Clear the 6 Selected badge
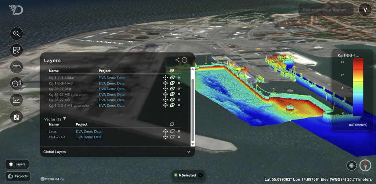The width and height of the screenshot is (376, 184). point(200,175)
